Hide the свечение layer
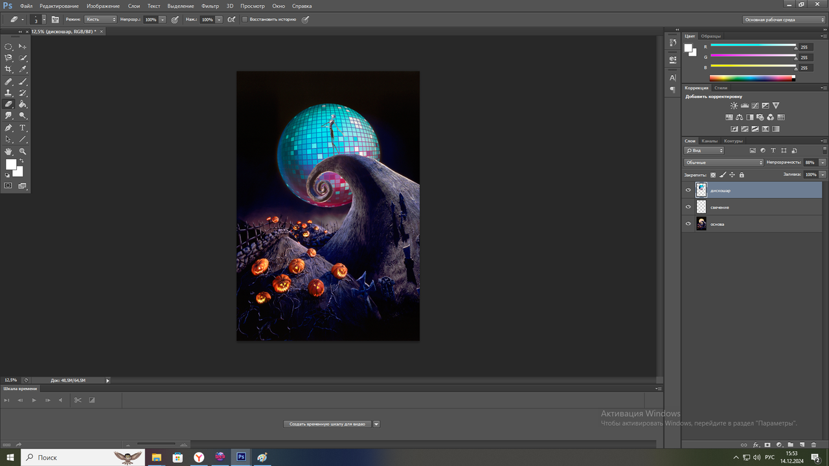 [688, 207]
